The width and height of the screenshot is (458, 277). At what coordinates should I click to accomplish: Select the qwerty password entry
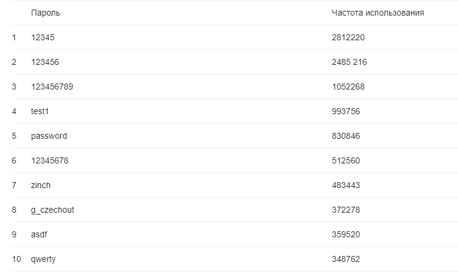(x=43, y=259)
